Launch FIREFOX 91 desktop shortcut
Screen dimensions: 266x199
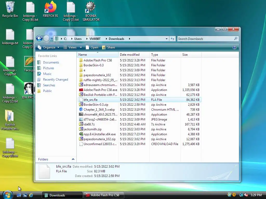[50, 9]
